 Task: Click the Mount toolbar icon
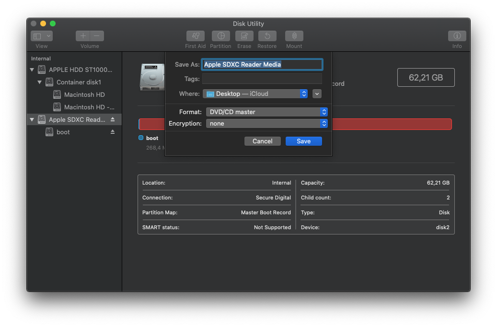click(294, 36)
